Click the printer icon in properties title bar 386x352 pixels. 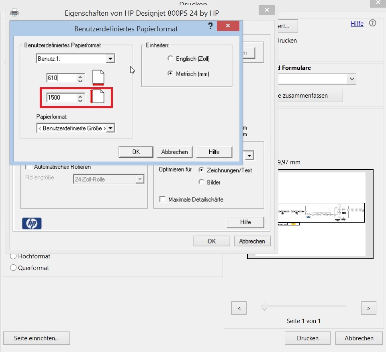[14, 12]
